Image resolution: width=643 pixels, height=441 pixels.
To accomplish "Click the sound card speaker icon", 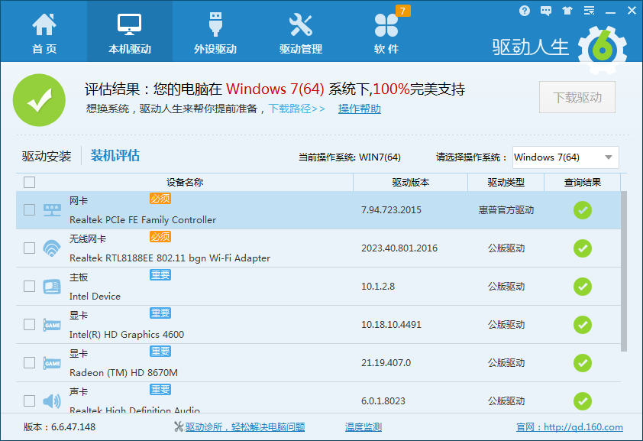I will pyautogui.click(x=52, y=400).
